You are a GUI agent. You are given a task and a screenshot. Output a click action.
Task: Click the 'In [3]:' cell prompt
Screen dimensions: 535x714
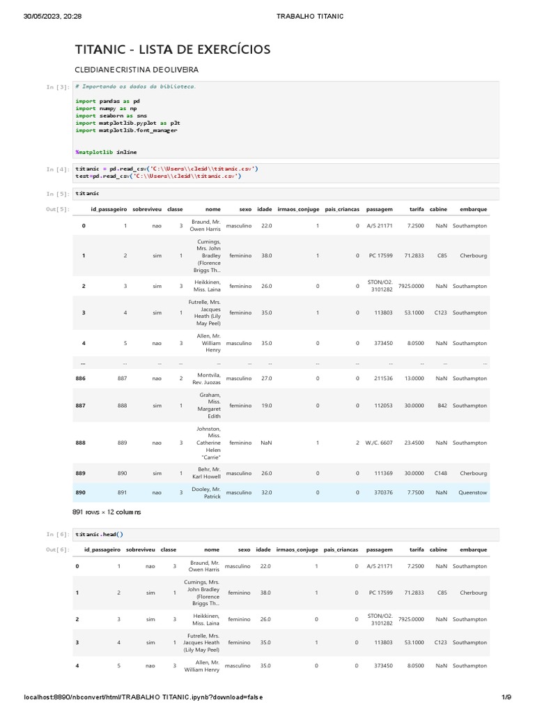coord(58,87)
